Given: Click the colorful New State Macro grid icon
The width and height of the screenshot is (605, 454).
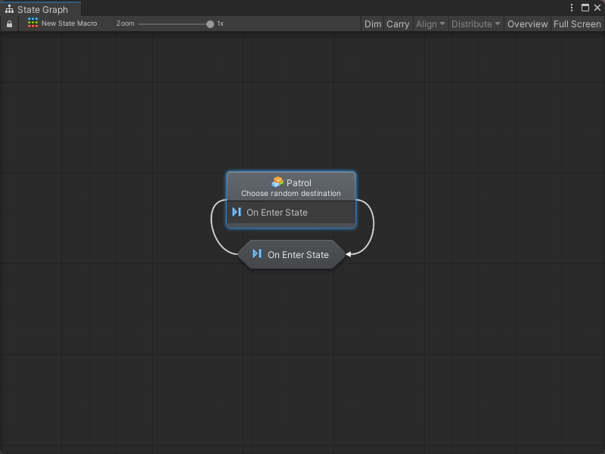Looking at the screenshot, I should pos(33,23).
